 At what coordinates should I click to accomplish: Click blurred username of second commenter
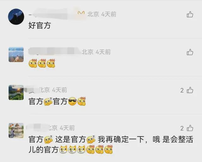click(x=54, y=51)
